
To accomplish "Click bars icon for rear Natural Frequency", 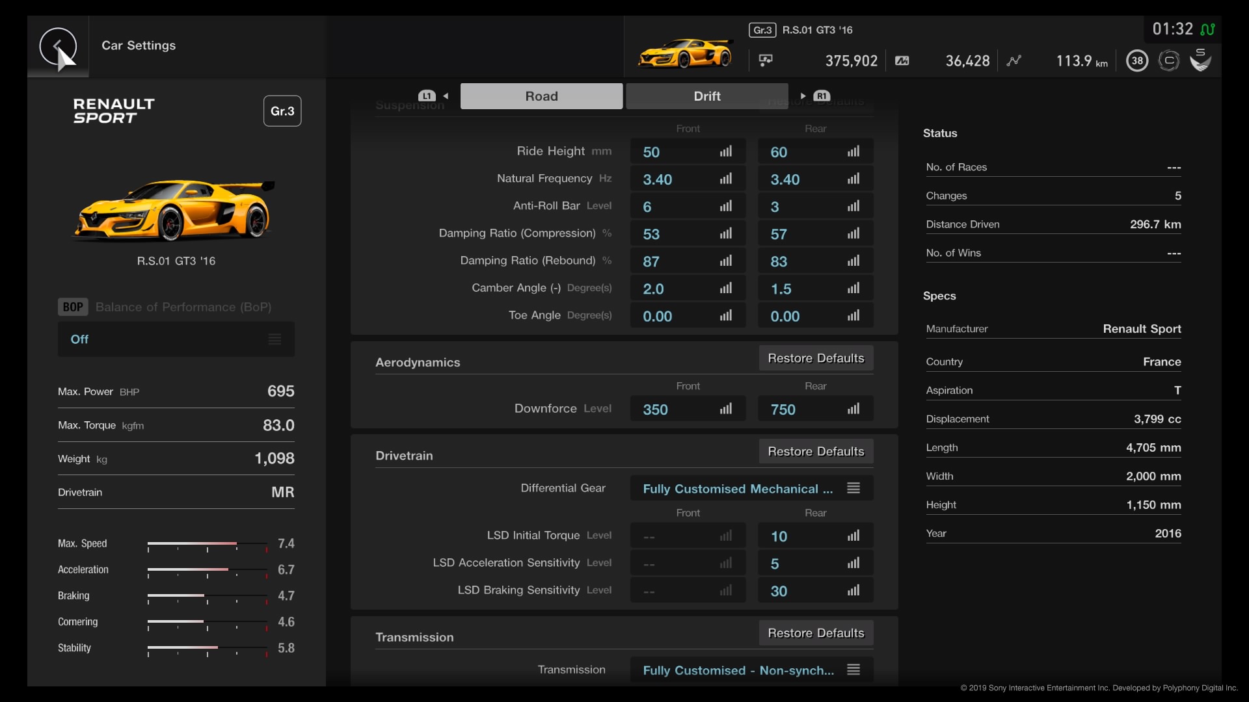I will (853, 179).
